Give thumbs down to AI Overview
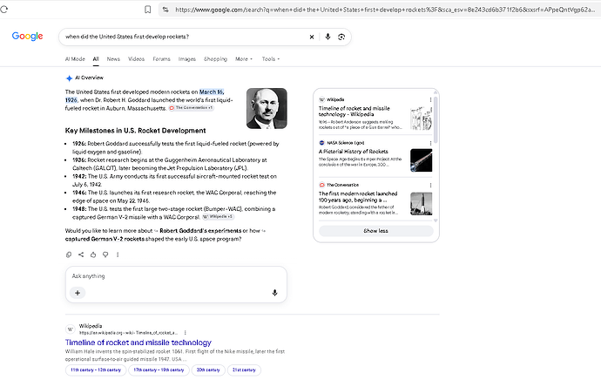This screenshot has height=380, width=601. tap(105, 254)
